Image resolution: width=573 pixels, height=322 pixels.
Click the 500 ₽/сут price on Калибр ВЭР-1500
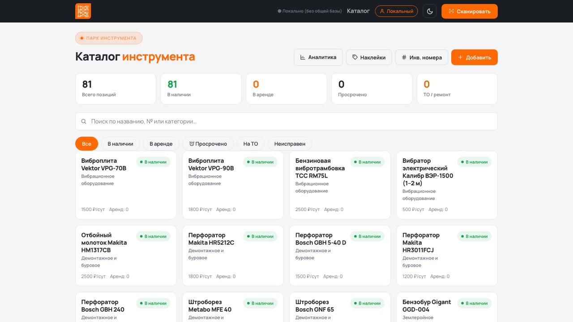[x=413, y=209]
